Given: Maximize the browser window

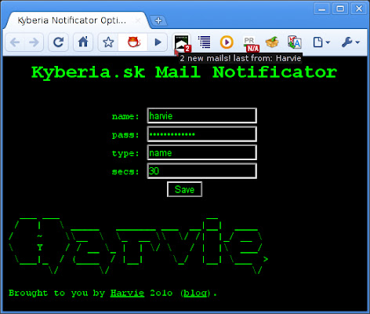Looking at the screenshot, I should (340, 9).
